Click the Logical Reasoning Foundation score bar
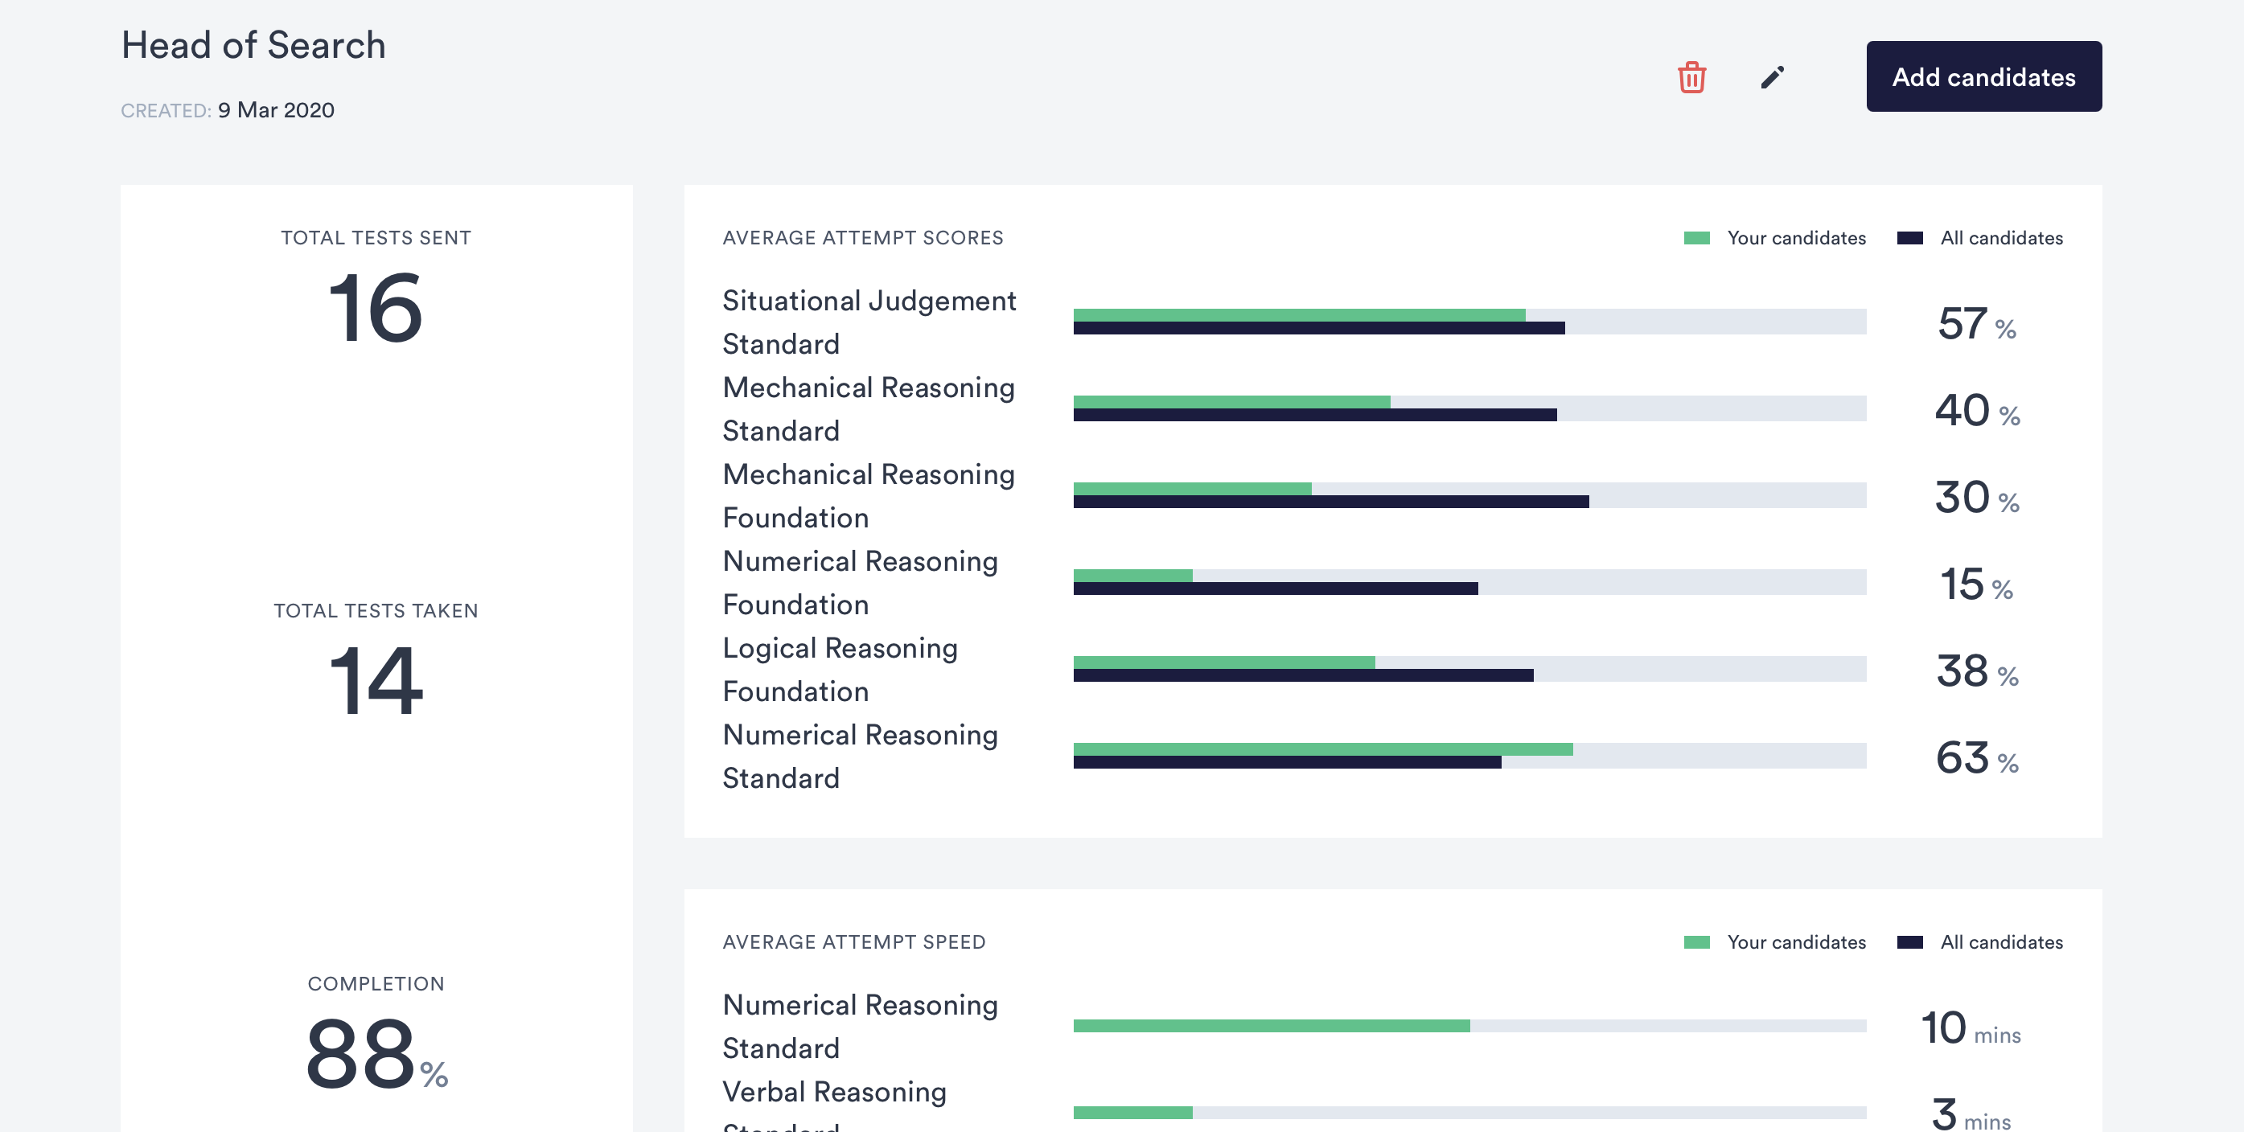 click(1469, 669)
